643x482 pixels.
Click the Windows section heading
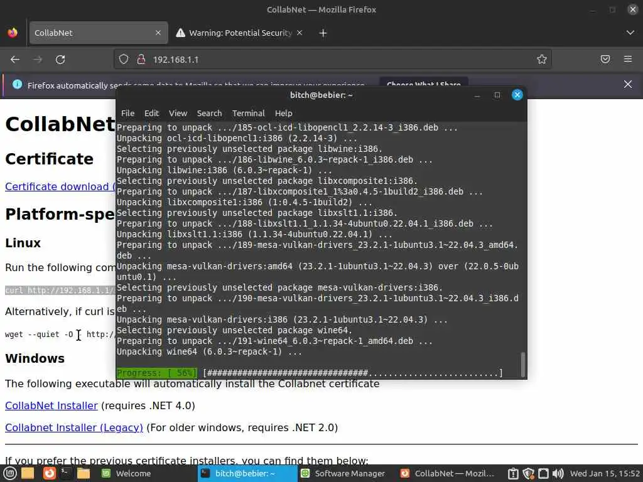click(35, 358)
